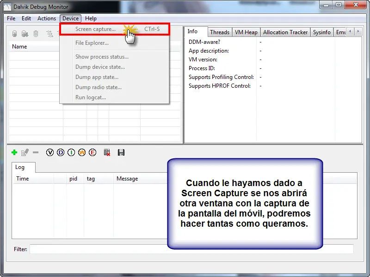Click Supports Profiling Control: label

pos(221,77)
